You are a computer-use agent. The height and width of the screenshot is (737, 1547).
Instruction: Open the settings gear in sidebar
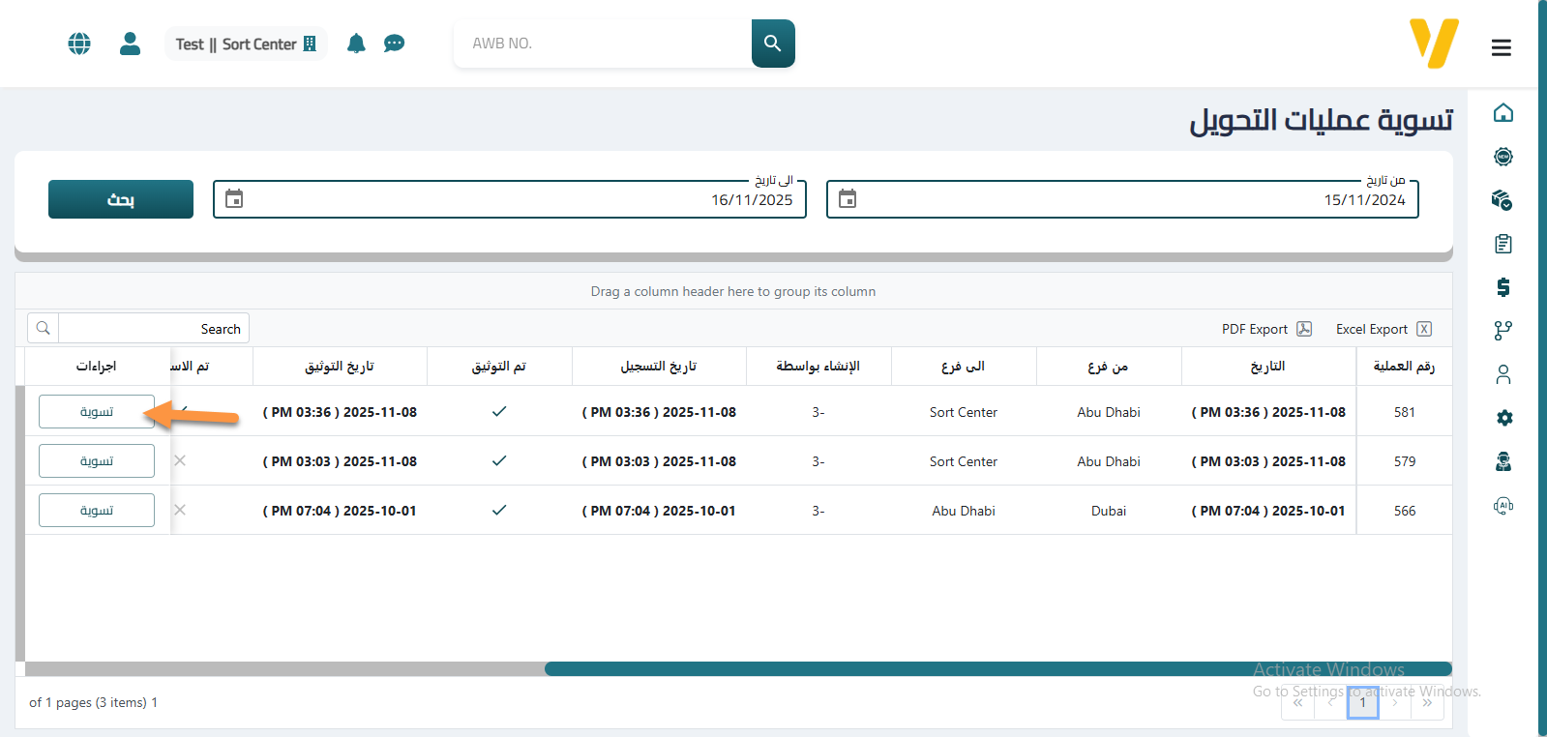pos(1503,418)
